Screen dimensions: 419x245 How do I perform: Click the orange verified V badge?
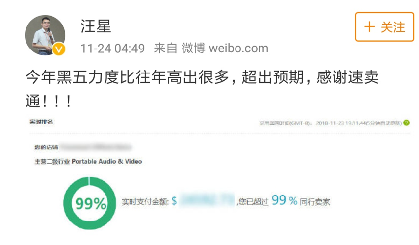tap(59, 49)
